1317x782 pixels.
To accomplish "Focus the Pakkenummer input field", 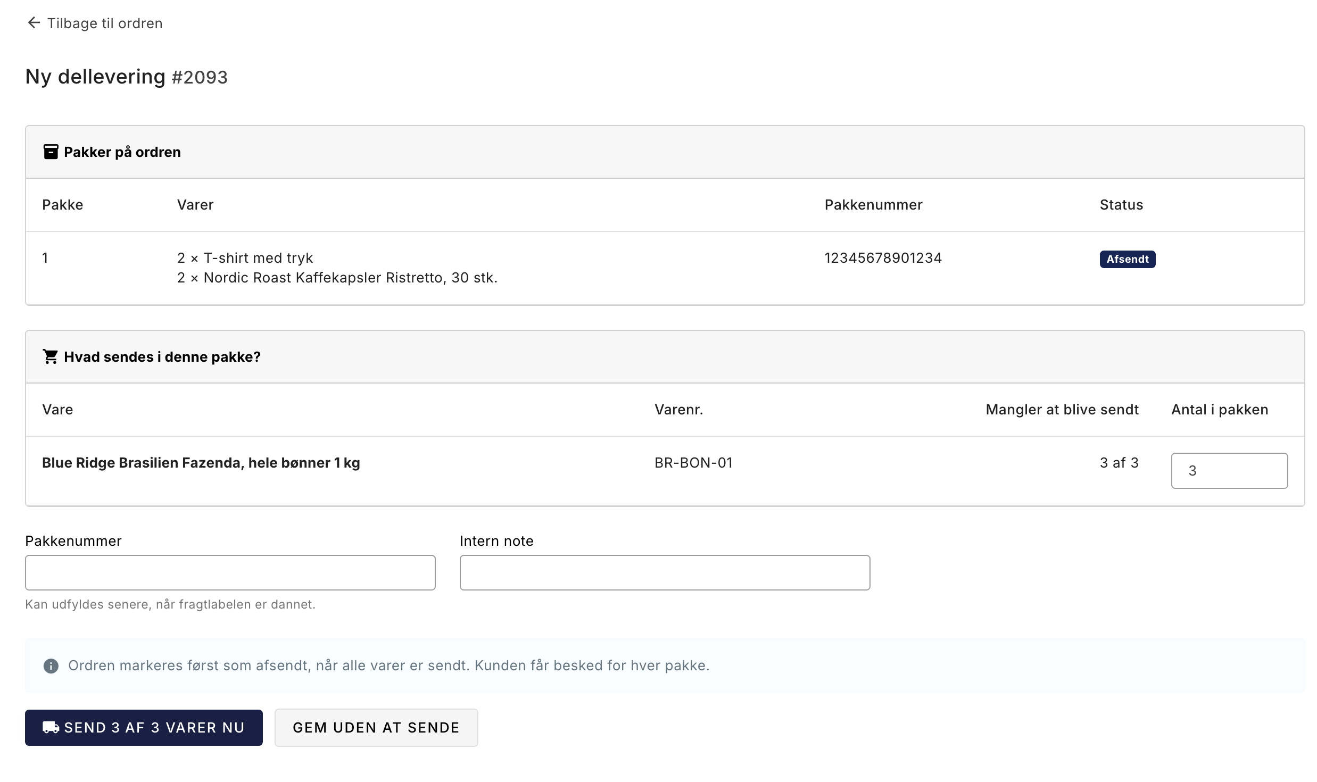I will coord(230,573).
